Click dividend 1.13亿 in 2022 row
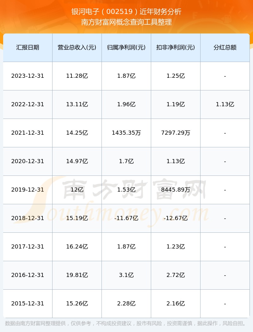 point(225,104)
